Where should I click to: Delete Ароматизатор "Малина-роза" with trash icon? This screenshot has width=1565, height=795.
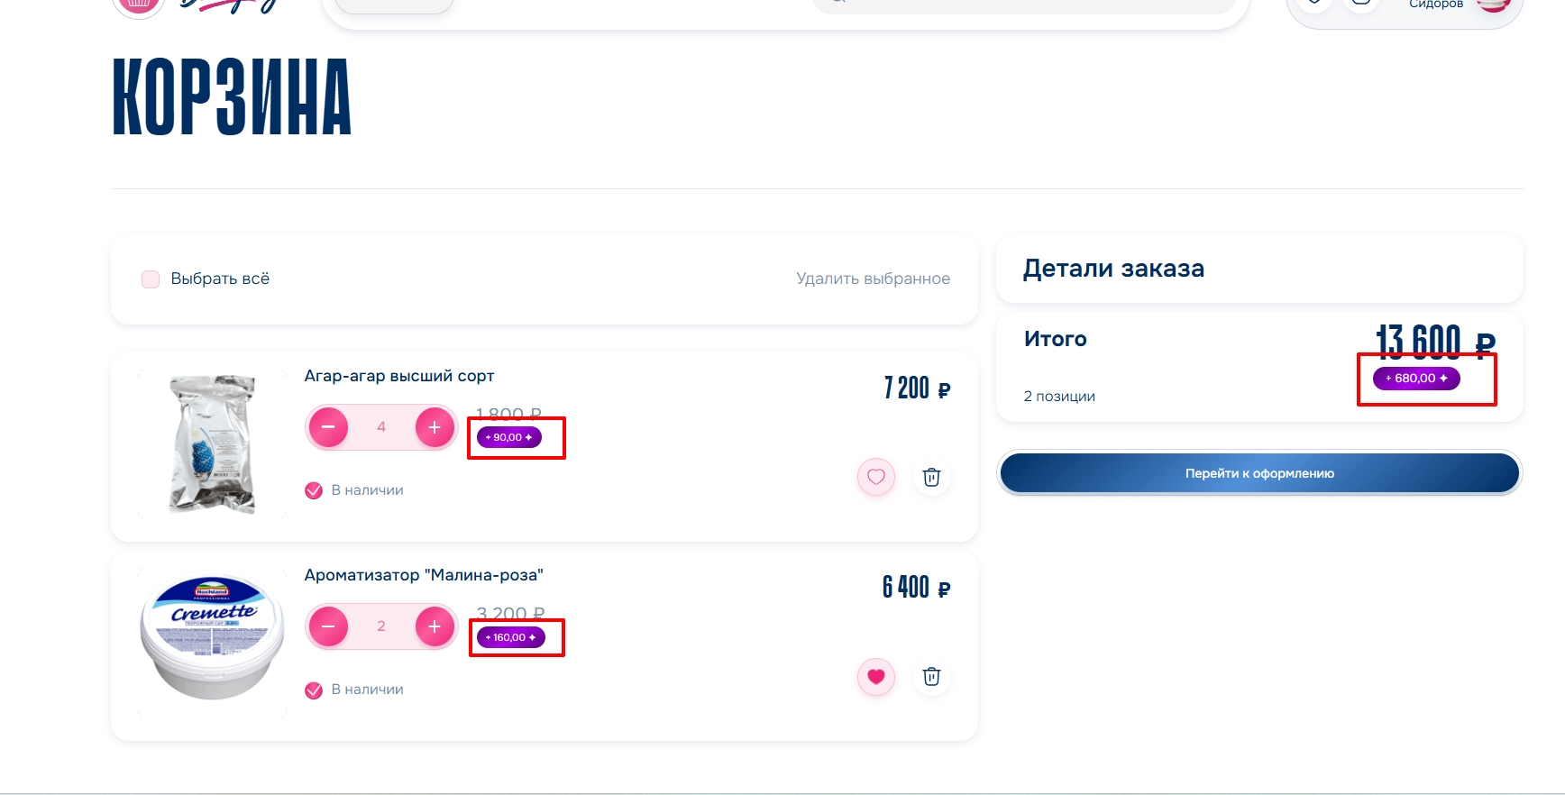tap(931, 676)
